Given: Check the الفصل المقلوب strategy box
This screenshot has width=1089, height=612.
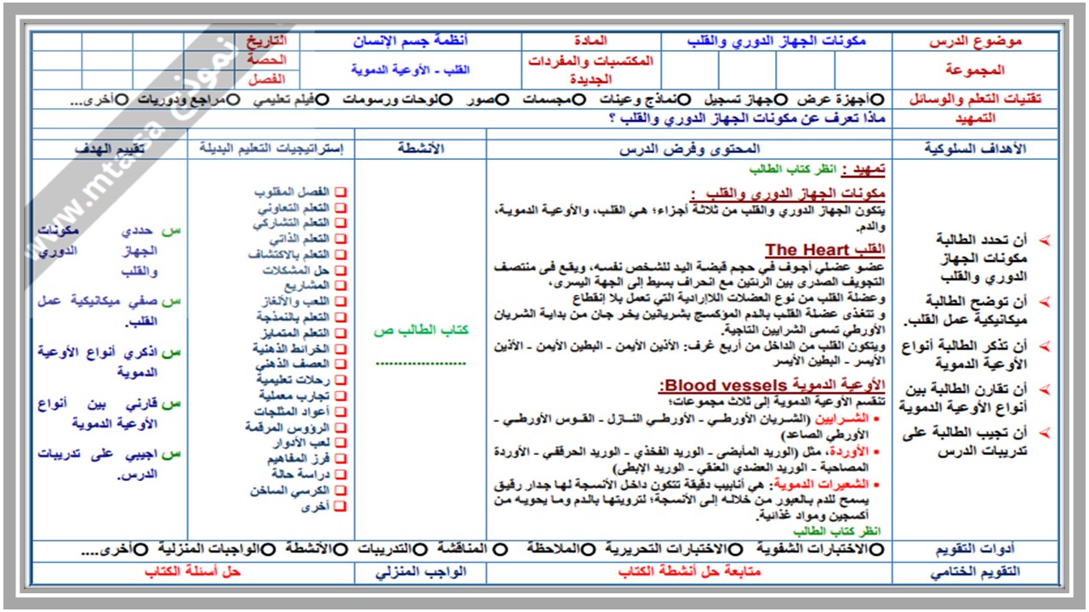Looking at the screenshot, I should [340, 193].
